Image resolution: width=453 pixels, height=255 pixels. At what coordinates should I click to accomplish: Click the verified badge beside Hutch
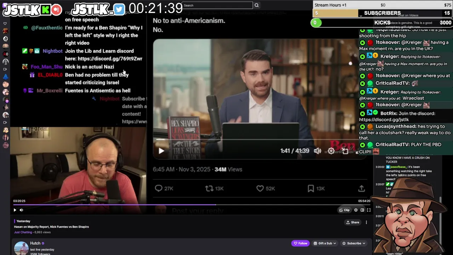(x=43, y=243)
